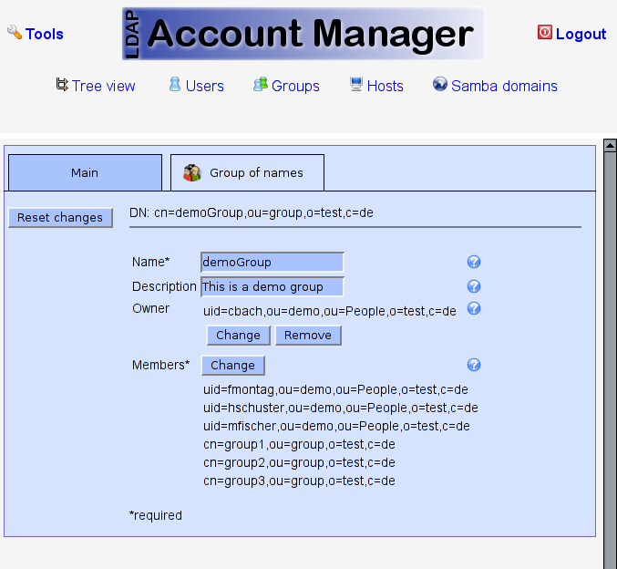617x569 pixels.
Task: Click the Hosts computer icon
Action: point(356,85)
